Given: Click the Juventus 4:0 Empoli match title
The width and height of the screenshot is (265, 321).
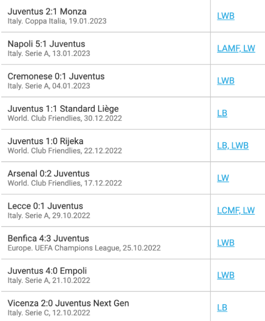Looking at the screenshot, I should (x=49, y=271).
